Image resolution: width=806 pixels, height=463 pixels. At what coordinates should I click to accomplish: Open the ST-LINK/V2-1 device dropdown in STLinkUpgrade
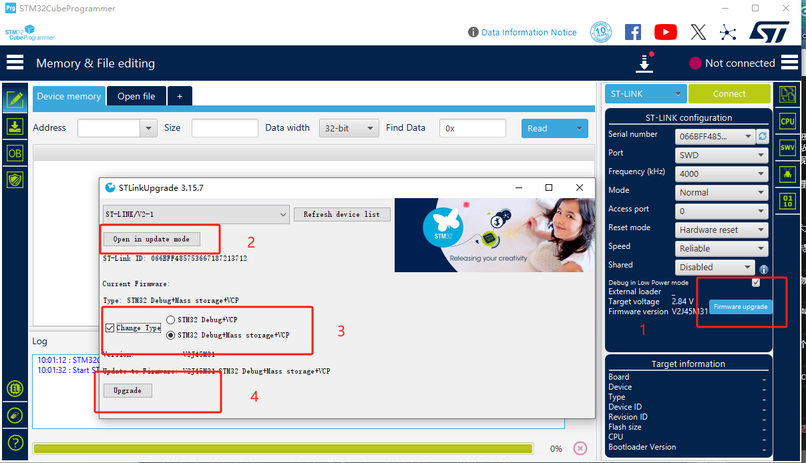point(196,214)
